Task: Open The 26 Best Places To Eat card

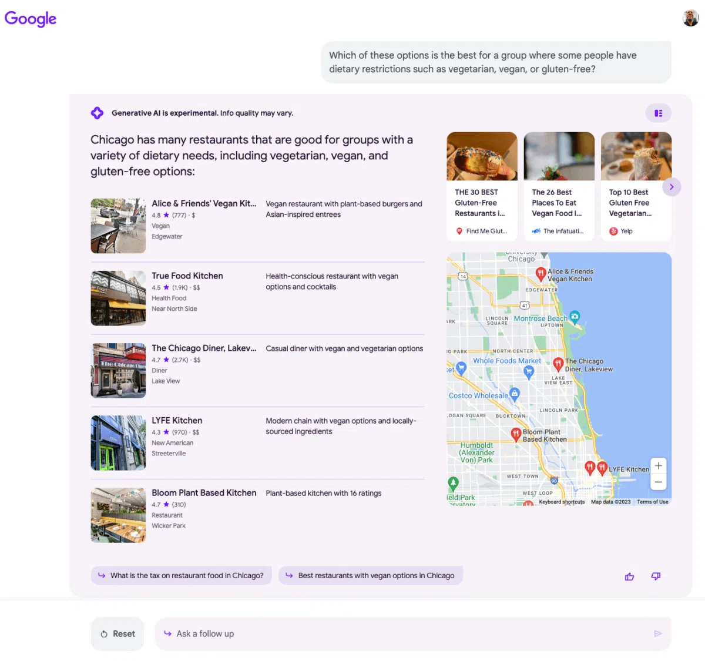Action: tap(559, 186)
